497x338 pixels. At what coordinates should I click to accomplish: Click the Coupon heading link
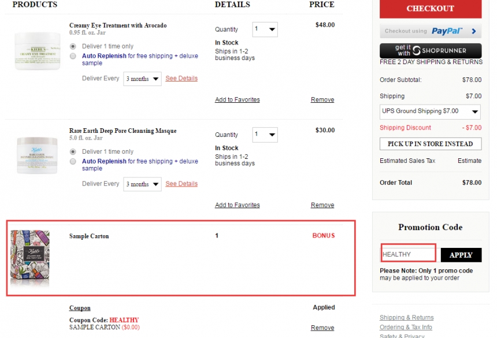click(x=80, y=308)
